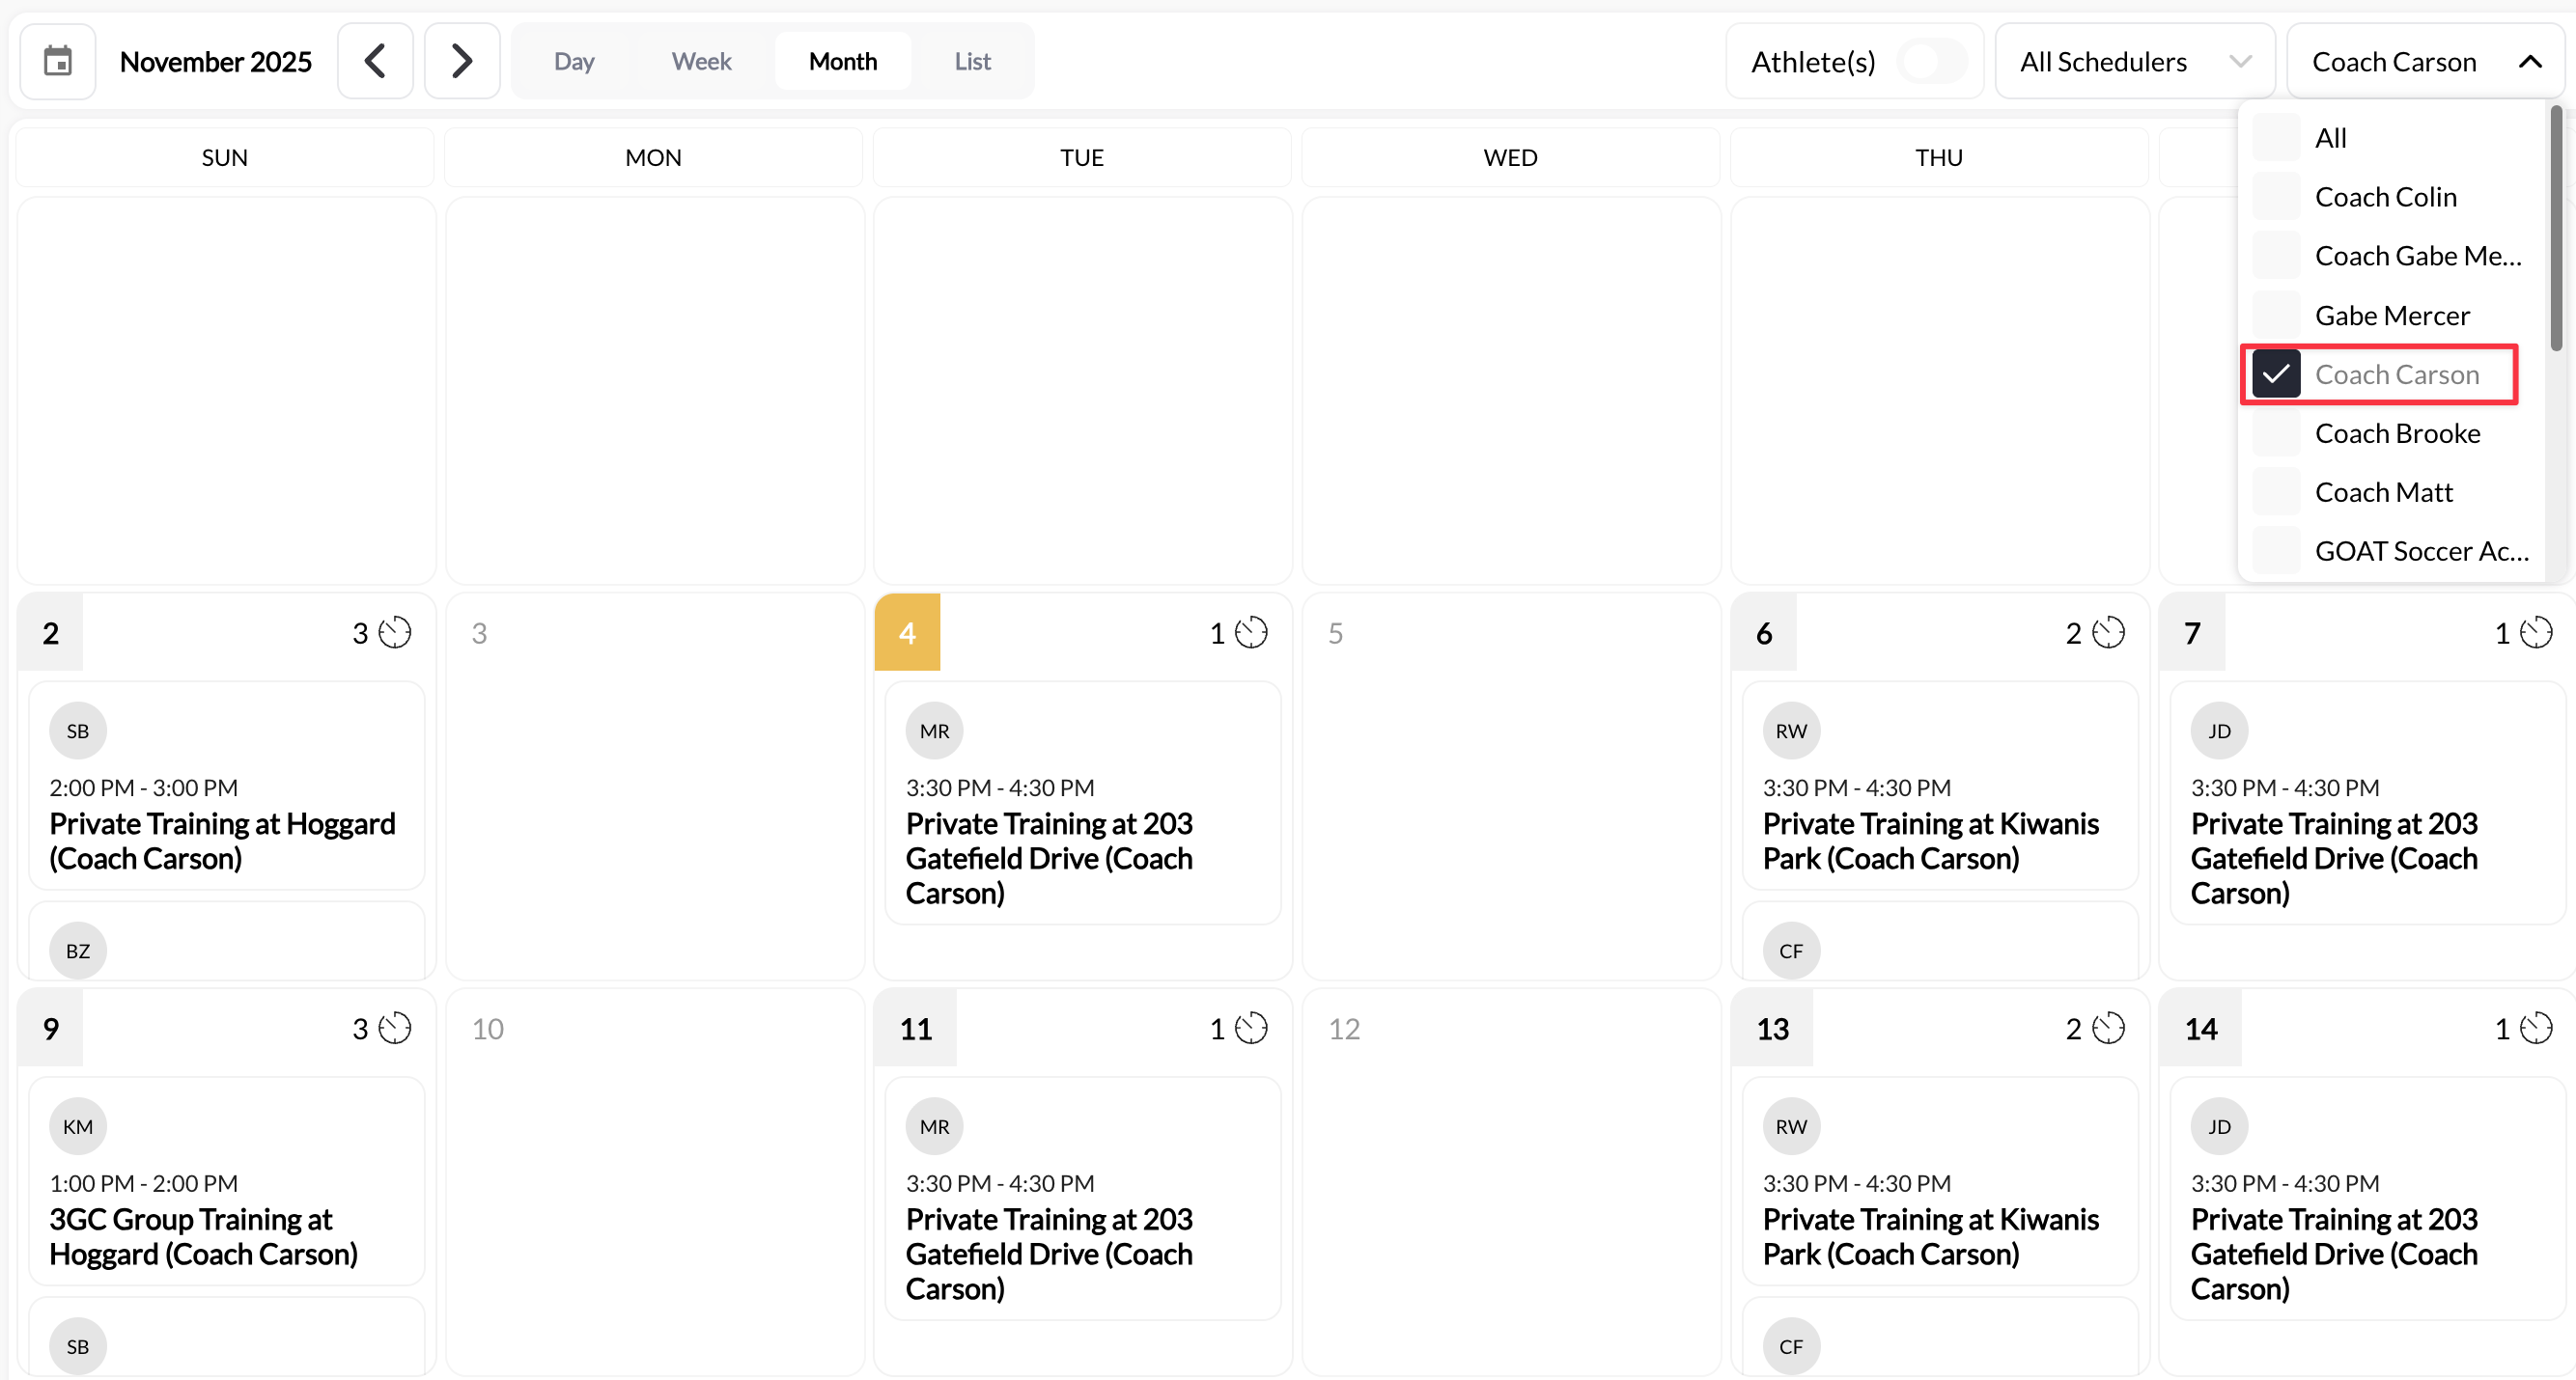Click CF avatar on November 6
2576x1380 pixels.
(1791, 951)
